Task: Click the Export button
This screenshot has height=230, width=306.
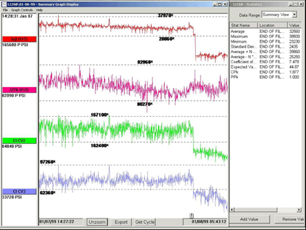Action: pos(121,222)
